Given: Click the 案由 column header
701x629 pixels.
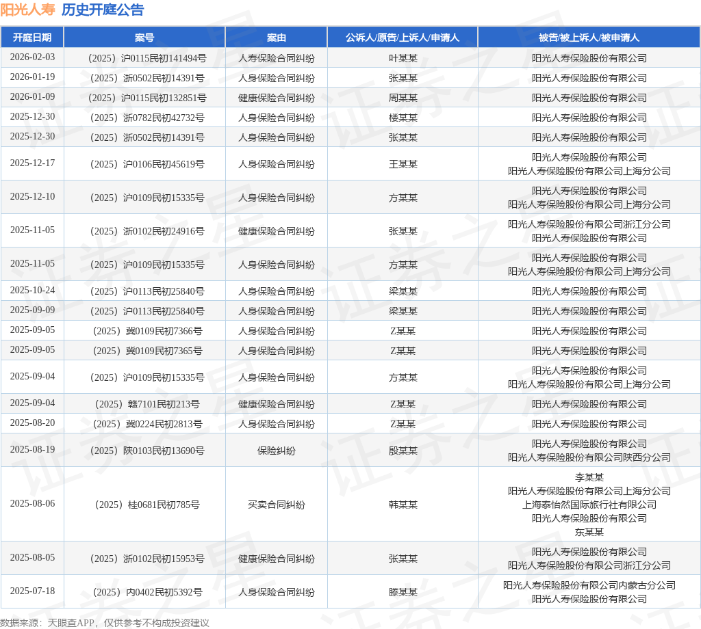Looking at the screenshot, I should click(x=276, y=38).
